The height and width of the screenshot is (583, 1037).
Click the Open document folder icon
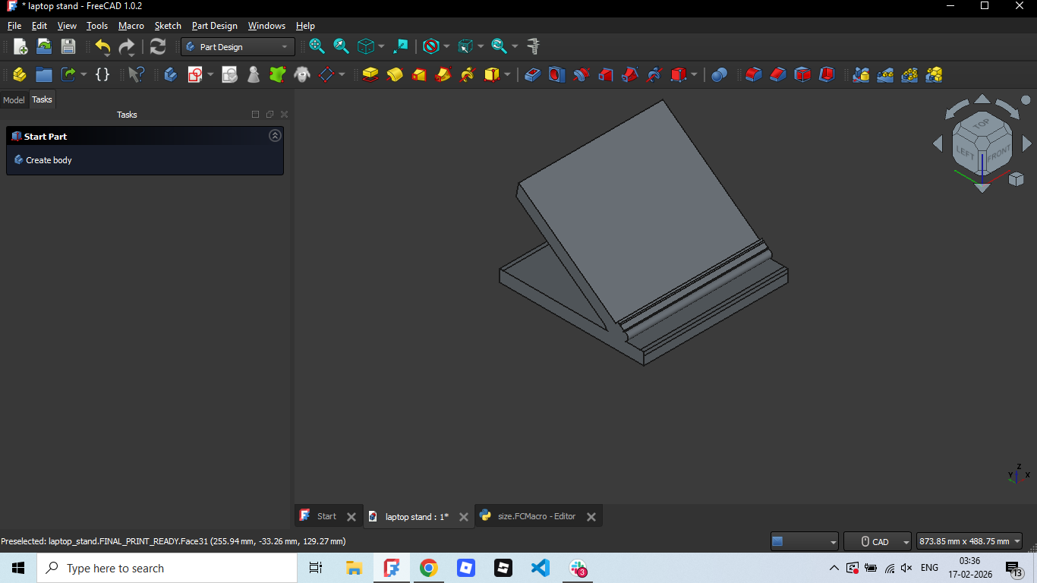(x=44, y=46)
